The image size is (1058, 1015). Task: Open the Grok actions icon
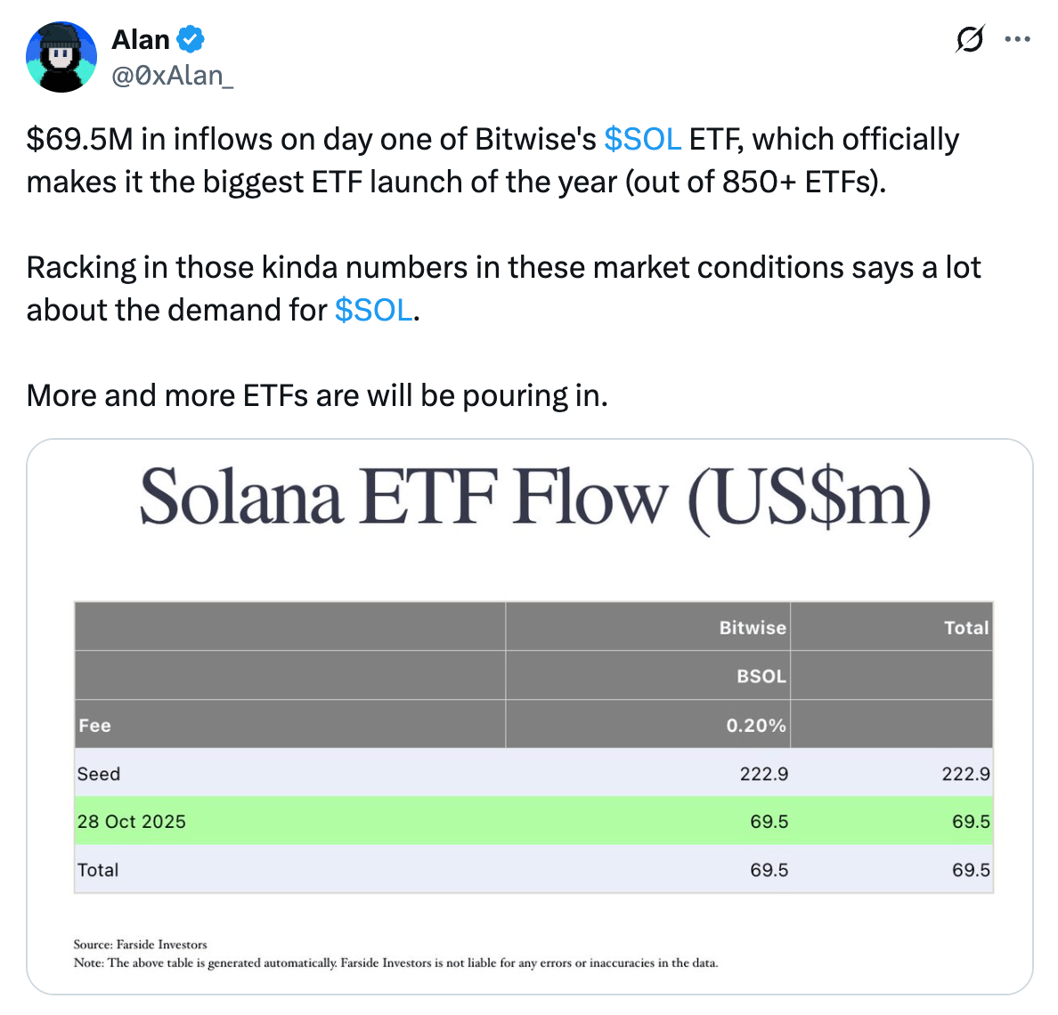(x=971, y=38)
